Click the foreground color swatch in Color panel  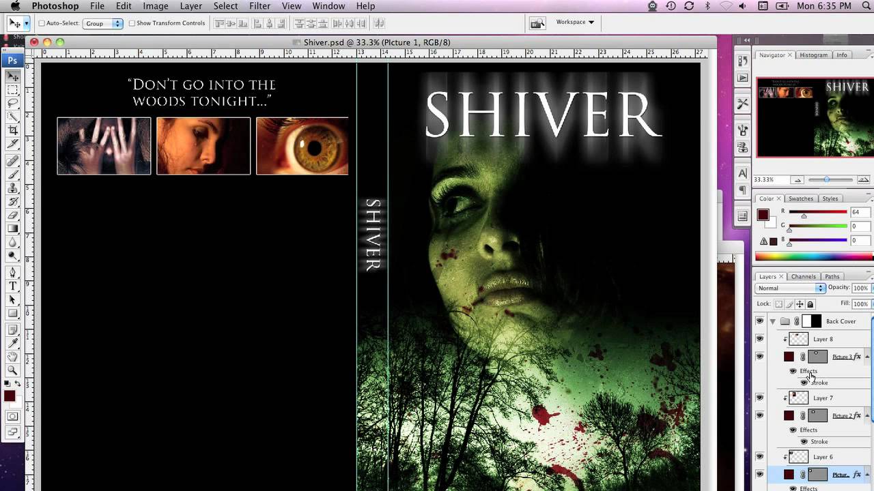pos(763,215)
